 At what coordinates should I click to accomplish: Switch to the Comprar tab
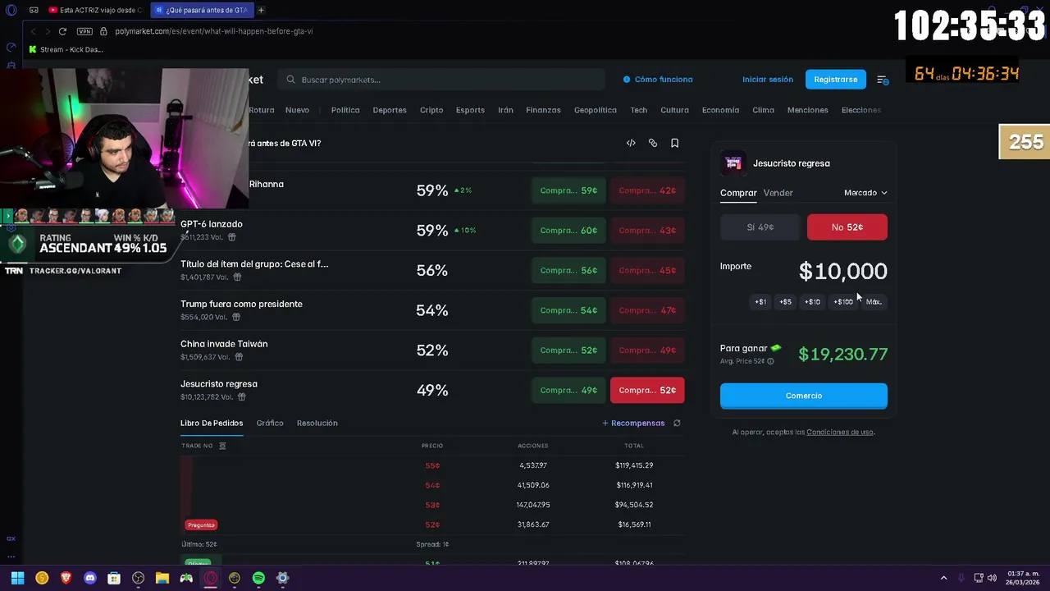coord(738,193)
